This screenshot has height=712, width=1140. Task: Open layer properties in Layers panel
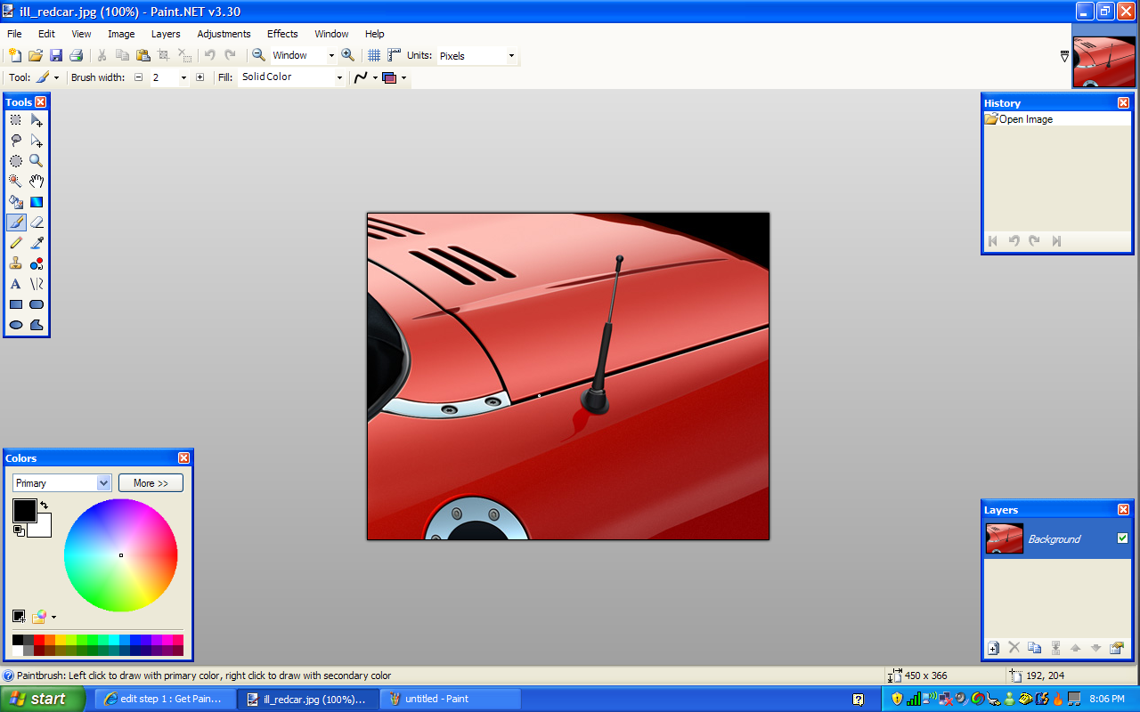tap(1117, 648)
